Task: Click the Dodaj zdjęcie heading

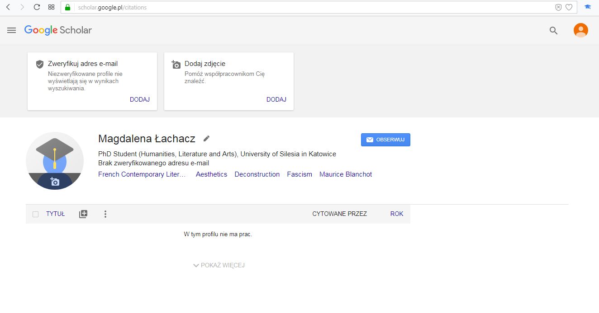Action: coord(205,64)
